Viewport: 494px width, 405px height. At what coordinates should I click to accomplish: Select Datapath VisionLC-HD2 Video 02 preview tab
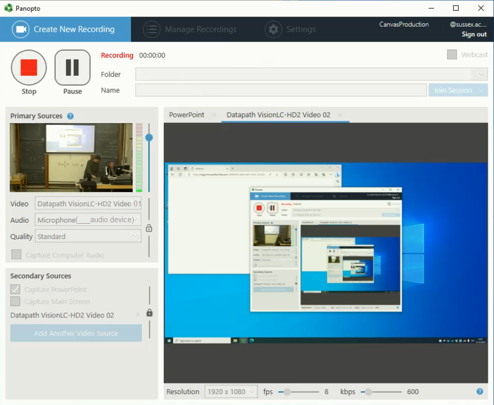point(278,115)
